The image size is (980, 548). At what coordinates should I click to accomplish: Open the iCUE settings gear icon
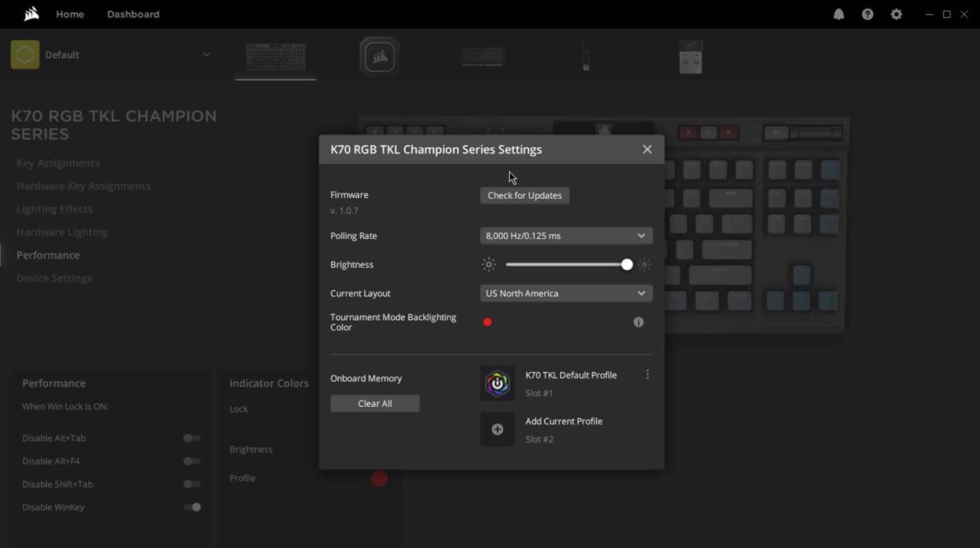point(896,14)
